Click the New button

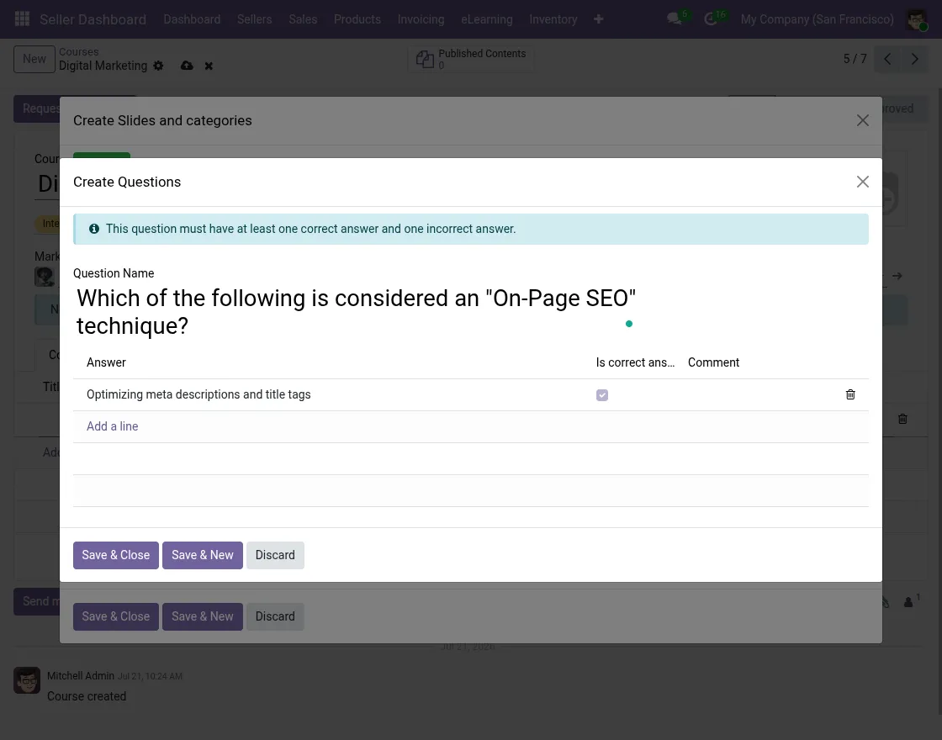(x=34, y=59)
